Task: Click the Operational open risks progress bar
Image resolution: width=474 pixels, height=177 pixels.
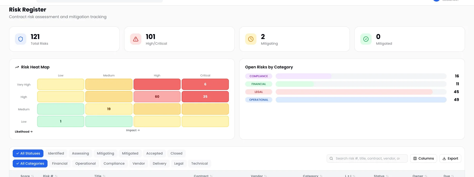Action: [x=361, y=100]
